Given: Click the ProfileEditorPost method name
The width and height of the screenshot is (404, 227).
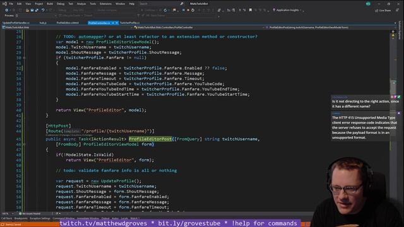Looking at the screenshot, I should point(150,139).
